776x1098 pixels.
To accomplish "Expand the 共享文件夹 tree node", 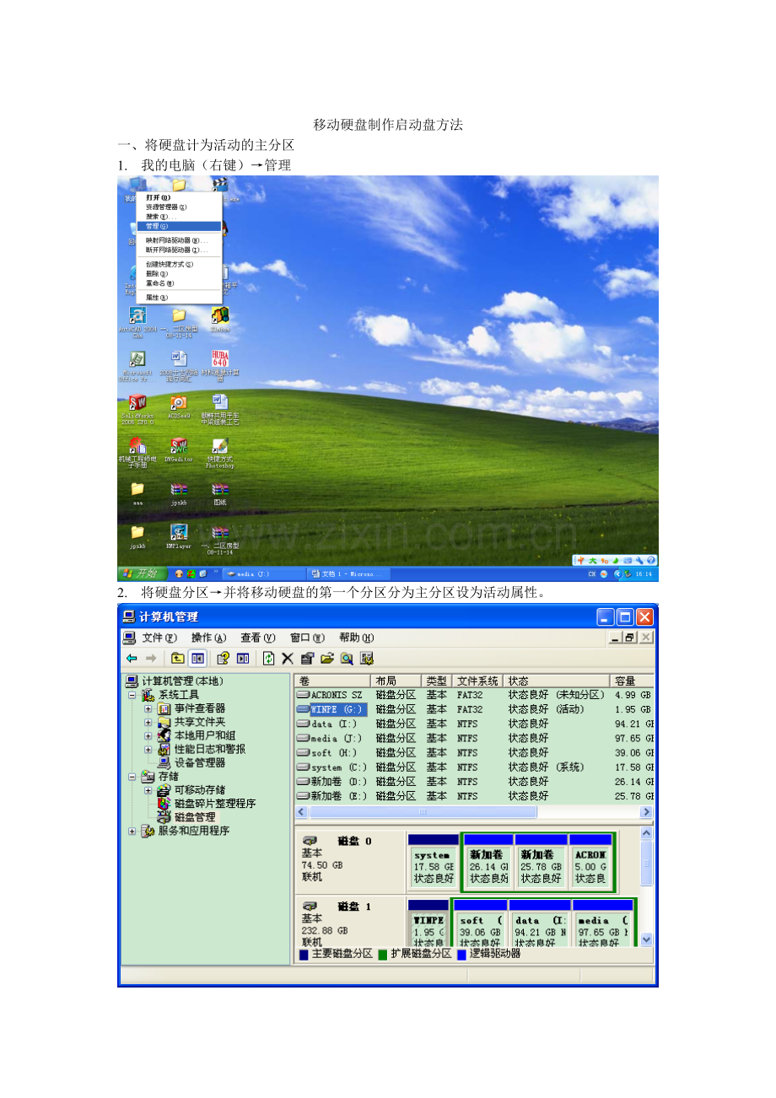I will click(x=148, y=722).
